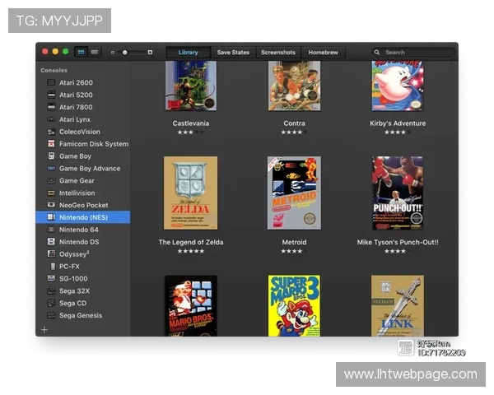Open the Library tab

click(188, 52)
